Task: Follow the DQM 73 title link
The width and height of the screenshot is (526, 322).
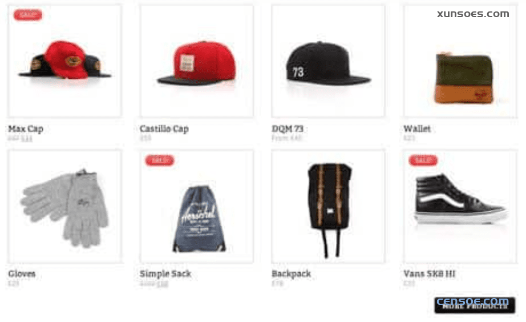Action: pyautogui.click(x=288, y=128)
